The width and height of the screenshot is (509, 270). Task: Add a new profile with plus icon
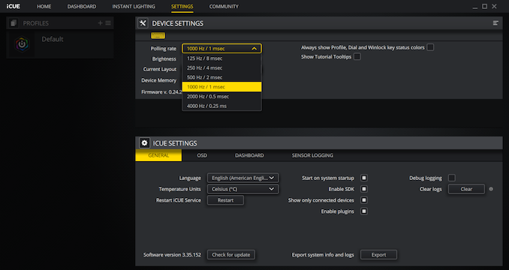[100, 23]
